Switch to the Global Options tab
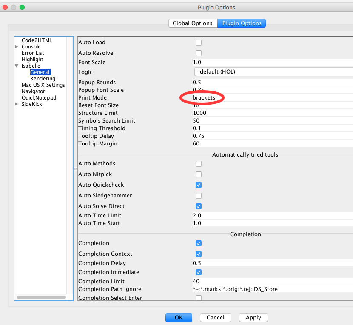 pyautogui.click(x=192, y=23)
